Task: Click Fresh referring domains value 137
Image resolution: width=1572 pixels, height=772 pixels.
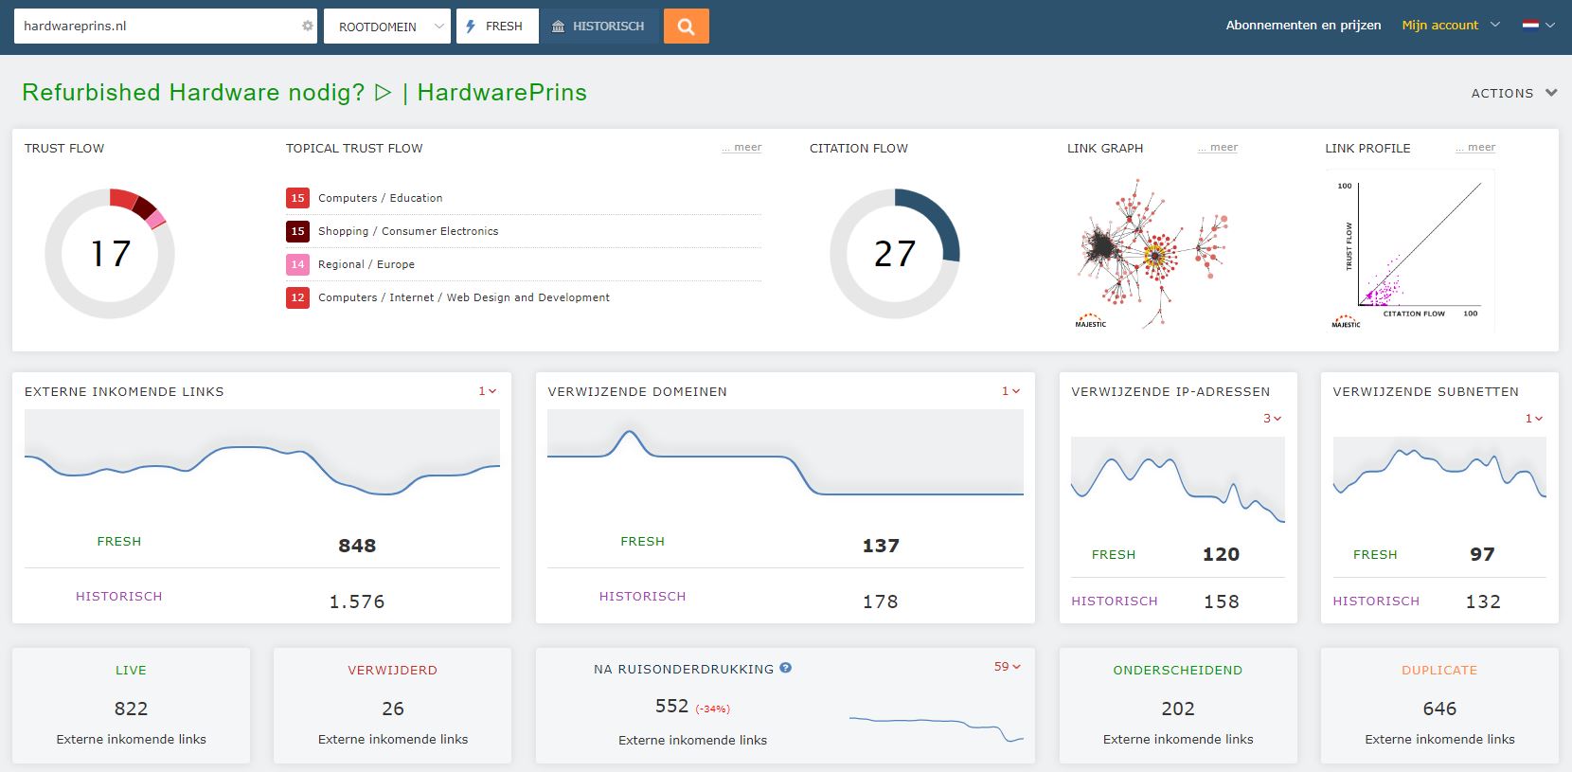Action: pos(881,546)
